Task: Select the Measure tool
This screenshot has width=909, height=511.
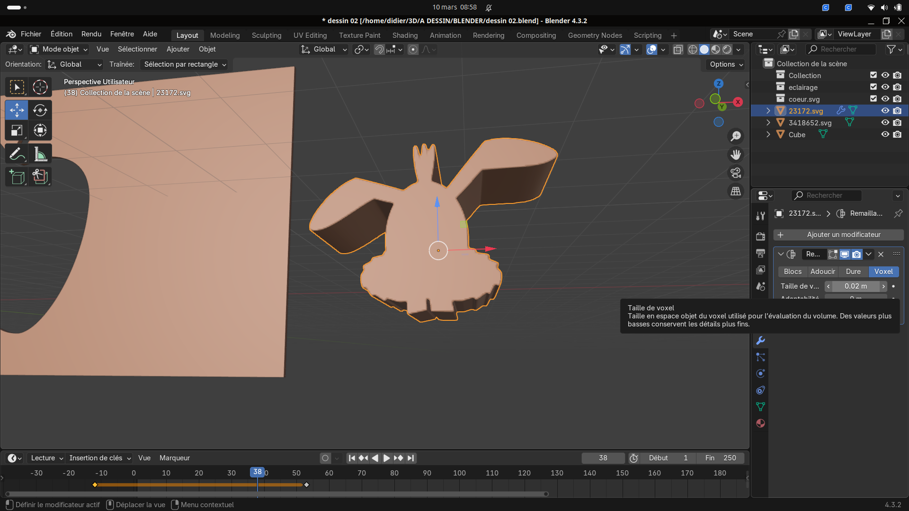Action: coord(40,154)
